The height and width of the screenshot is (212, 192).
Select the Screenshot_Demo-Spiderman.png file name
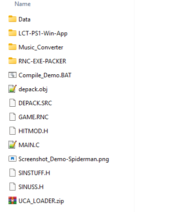click(x=63, y=159)
